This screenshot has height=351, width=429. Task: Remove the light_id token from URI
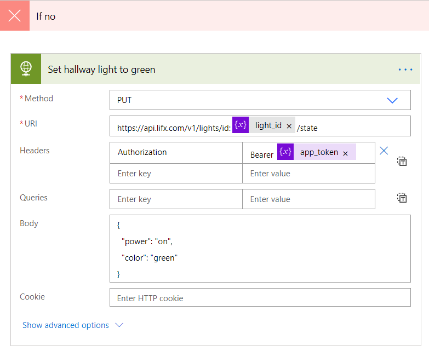click(289, 126)
